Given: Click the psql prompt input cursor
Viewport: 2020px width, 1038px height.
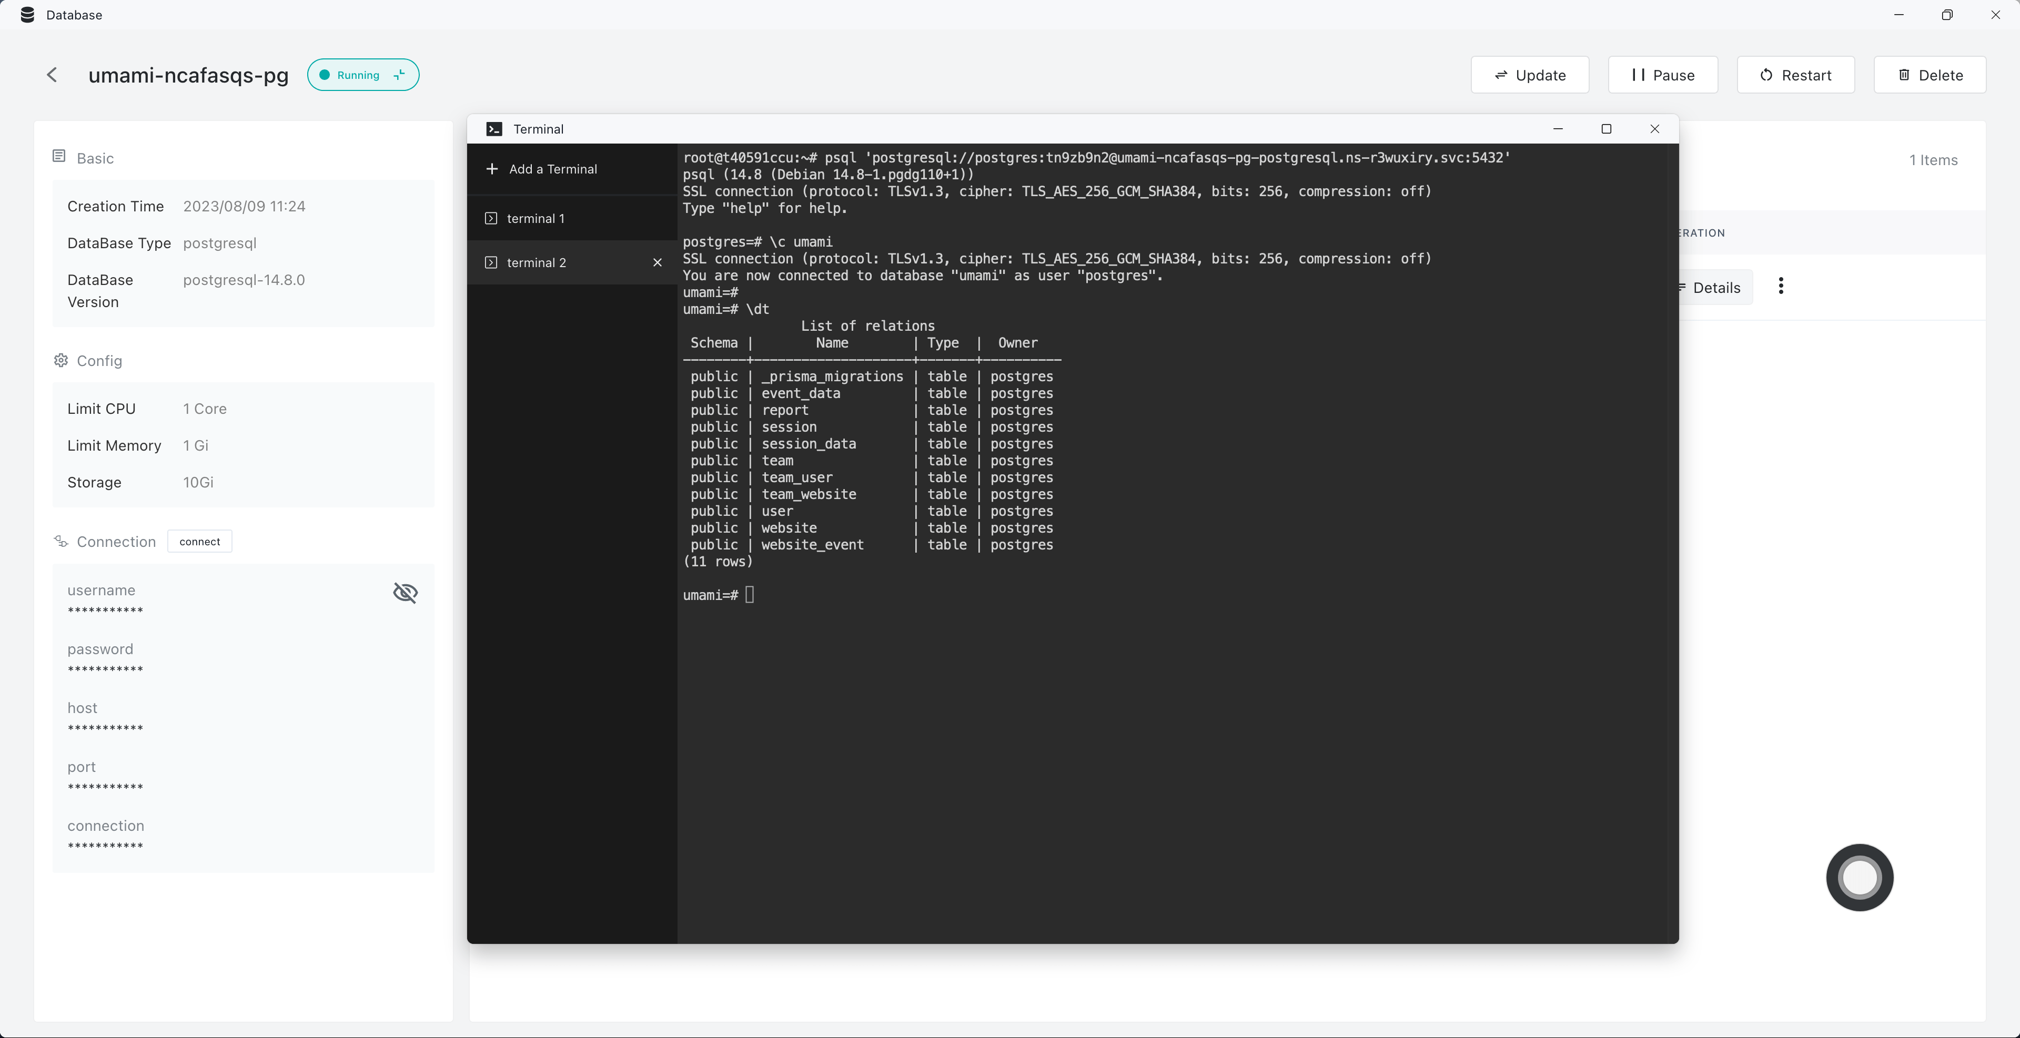Looking at the screenshot, I should (x=750, y=595).
